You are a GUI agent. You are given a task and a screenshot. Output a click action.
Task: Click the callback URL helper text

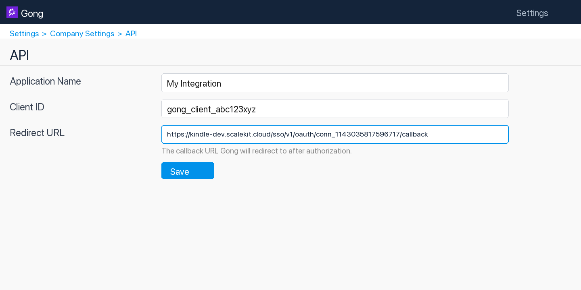pos(257,151)
